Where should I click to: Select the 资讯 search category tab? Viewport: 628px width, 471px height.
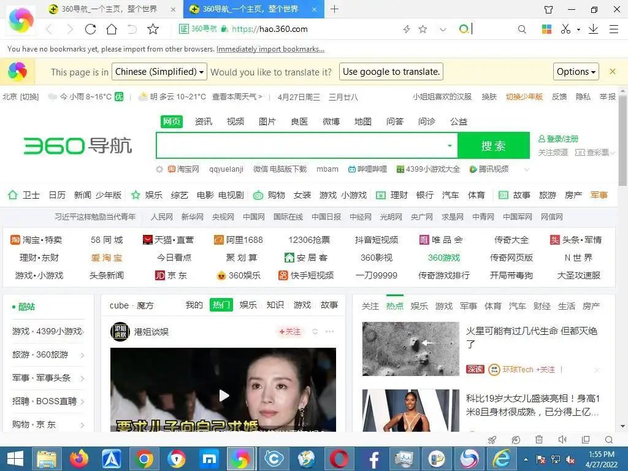tap(204, 121)
